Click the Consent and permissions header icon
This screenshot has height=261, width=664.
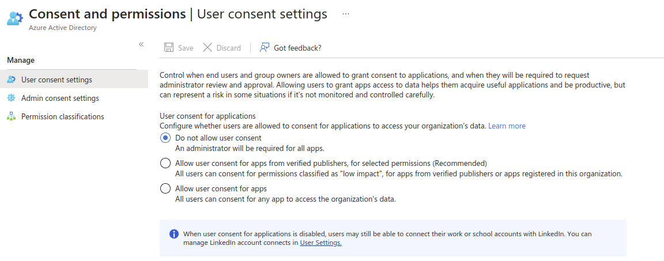(x=15, y=17)
